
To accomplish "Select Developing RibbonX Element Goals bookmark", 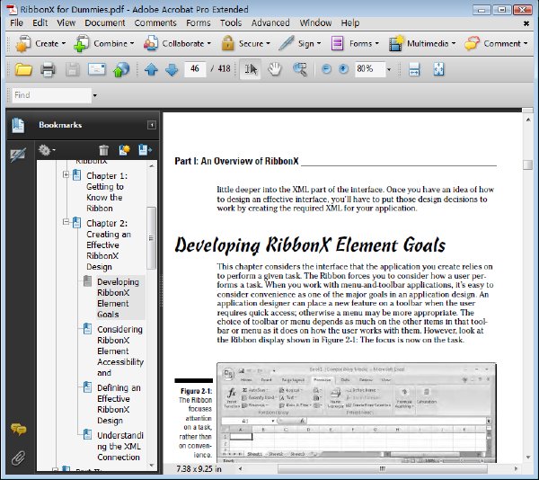I will [118, 298].
